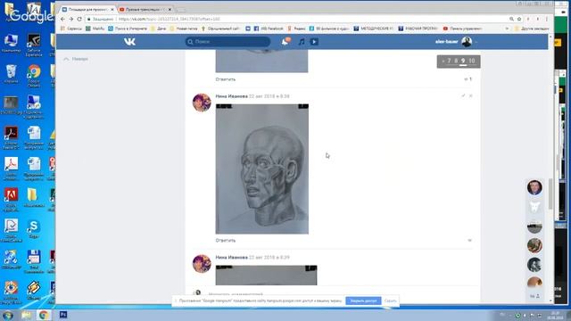Open Skype desktop shortcut
Image resolution: width=571 pixels, height=321 pixels.
pos(34,229)
